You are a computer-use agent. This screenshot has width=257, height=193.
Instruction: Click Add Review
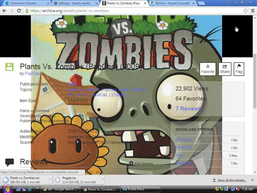pyautogui.click(x=141, y=163)
